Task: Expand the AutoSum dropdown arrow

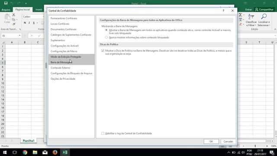Action: tap(244, 15)
